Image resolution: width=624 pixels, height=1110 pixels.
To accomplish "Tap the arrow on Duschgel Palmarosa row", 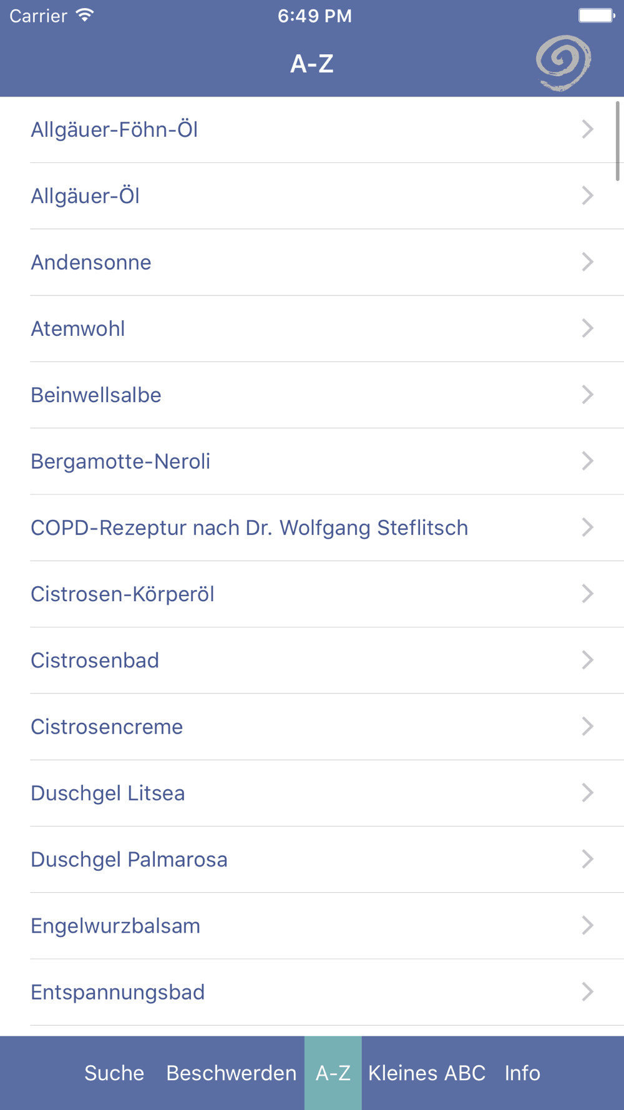I will [x=587, y=859].
